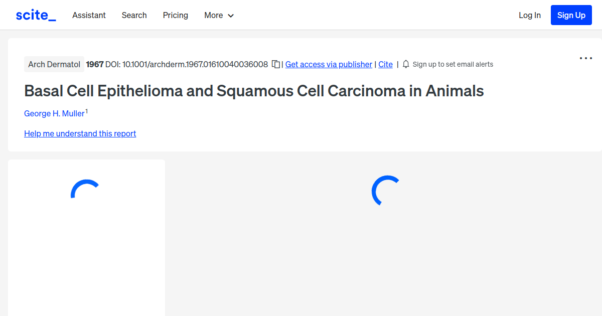Image resolution: width=602 pixels, height=316 pixels.
Task: Open the Search page from navbar
Action: coord(134,16)
